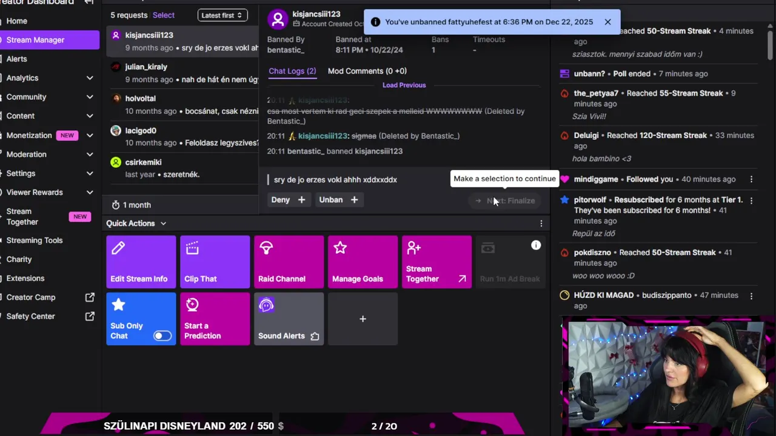The image size is (776, 436).
Task: Open Stream Together sidebar item
Action: coord(50,217)
